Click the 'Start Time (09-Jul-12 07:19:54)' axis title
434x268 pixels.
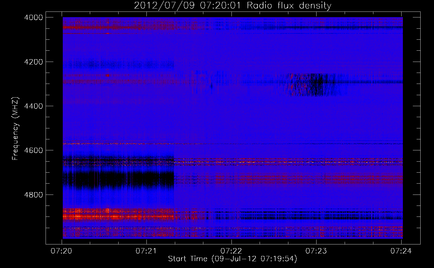click(x=233, y=259)
